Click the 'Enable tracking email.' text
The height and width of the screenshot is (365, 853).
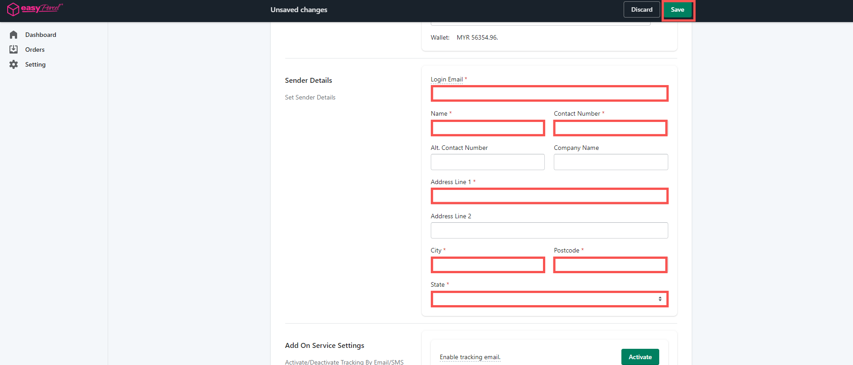(470, 357)
